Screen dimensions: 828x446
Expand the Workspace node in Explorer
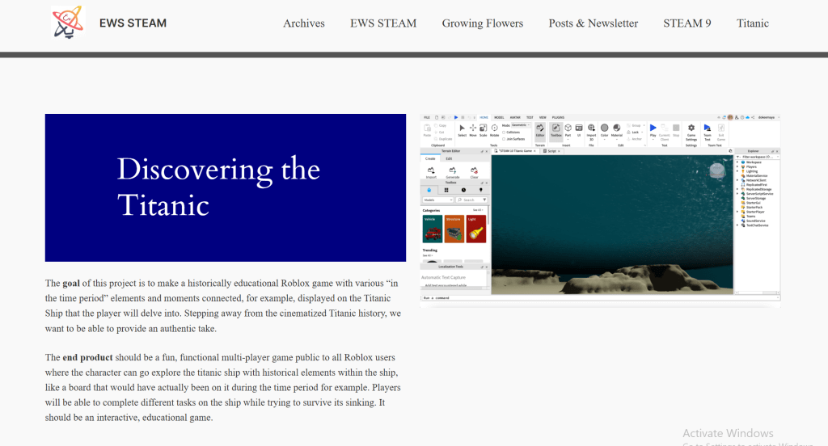(737, 162)
